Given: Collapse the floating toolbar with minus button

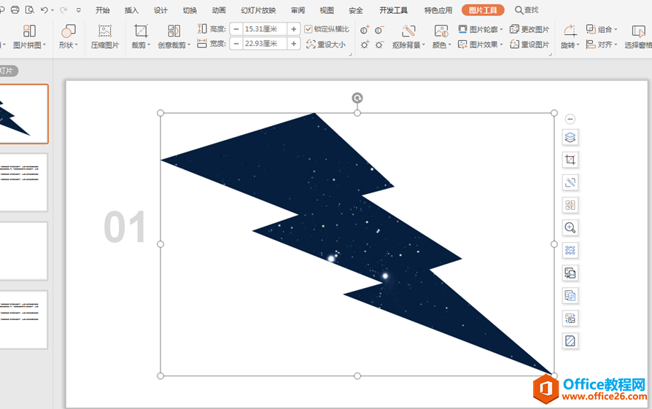Looking at the screenshot, I should pos(570,119).
